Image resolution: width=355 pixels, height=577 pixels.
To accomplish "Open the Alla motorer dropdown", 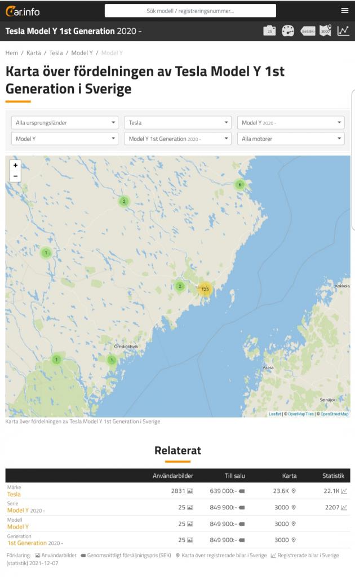I will pyautogui.click(x=291, y=139).
